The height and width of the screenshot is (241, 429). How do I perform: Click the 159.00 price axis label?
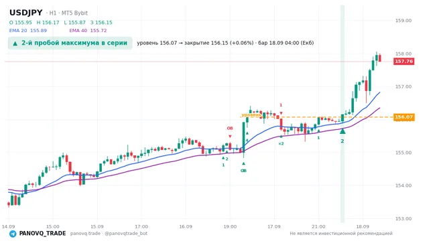pos(404,21)
